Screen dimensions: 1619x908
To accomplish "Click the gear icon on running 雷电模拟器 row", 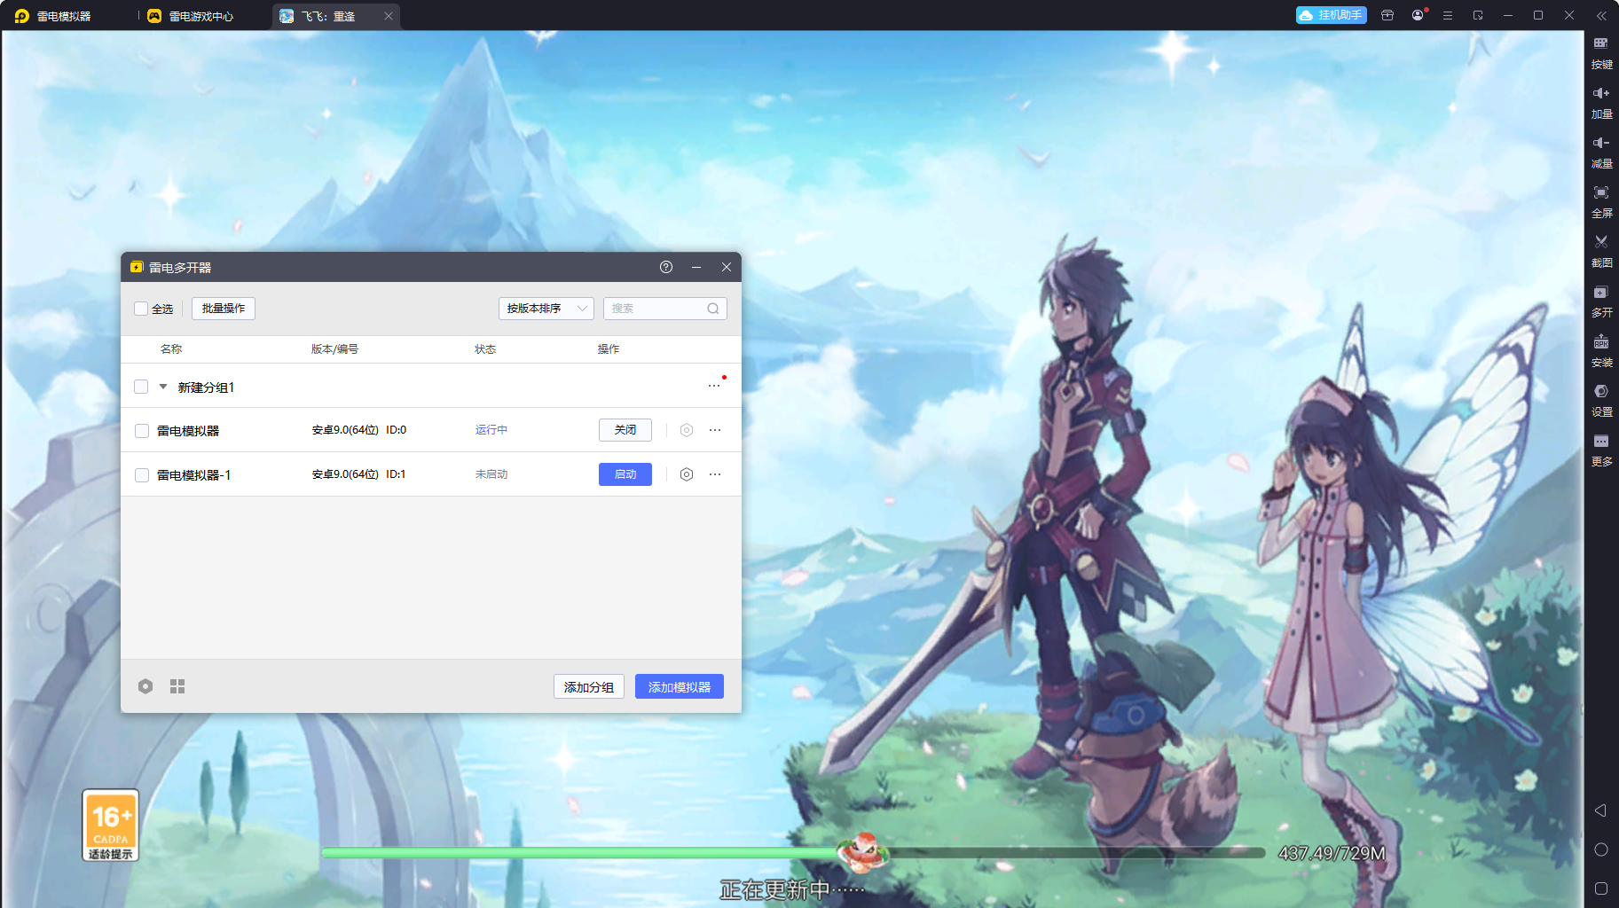I will point(687,430).
